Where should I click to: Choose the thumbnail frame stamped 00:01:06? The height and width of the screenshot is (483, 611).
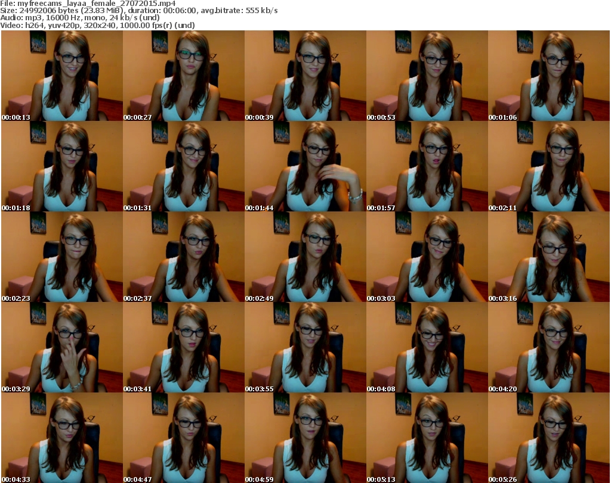pos(549,76)
